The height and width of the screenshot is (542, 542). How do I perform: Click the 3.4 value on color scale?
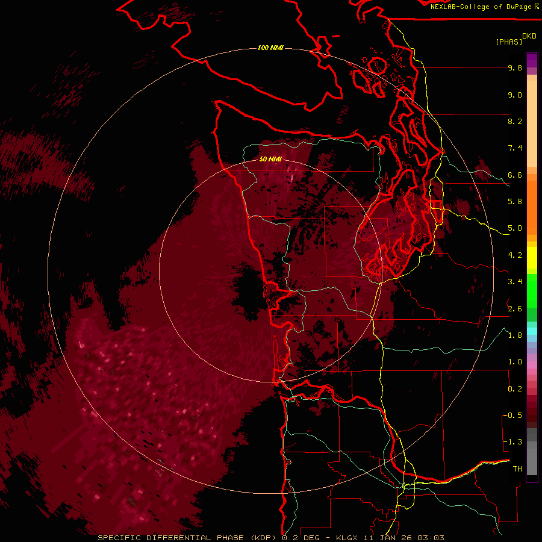coord(515,282)
